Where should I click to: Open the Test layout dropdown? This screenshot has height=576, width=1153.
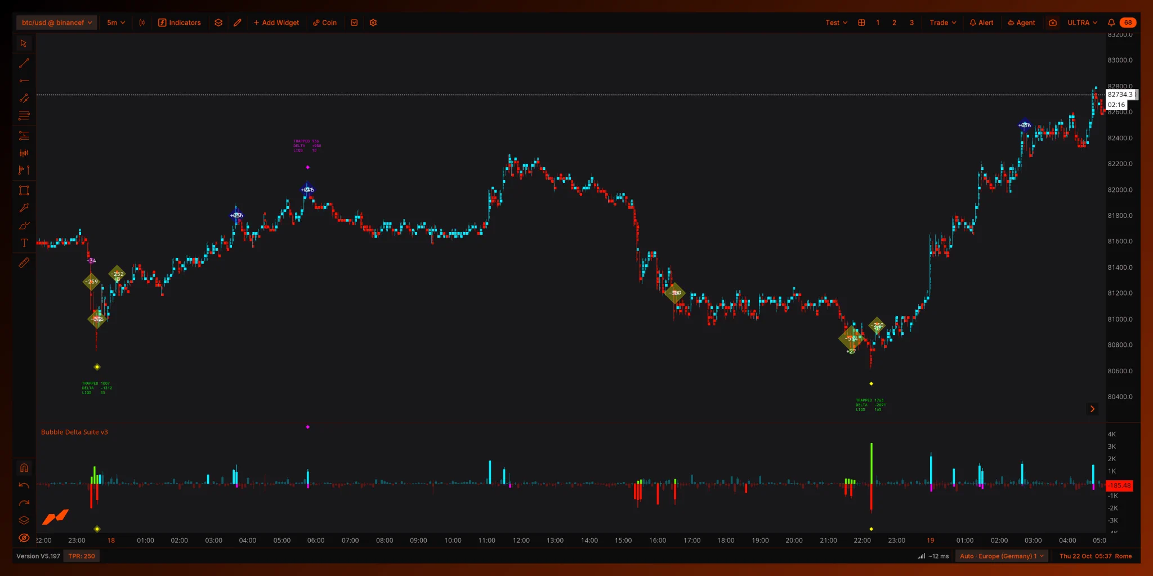[x=836, y=23]
